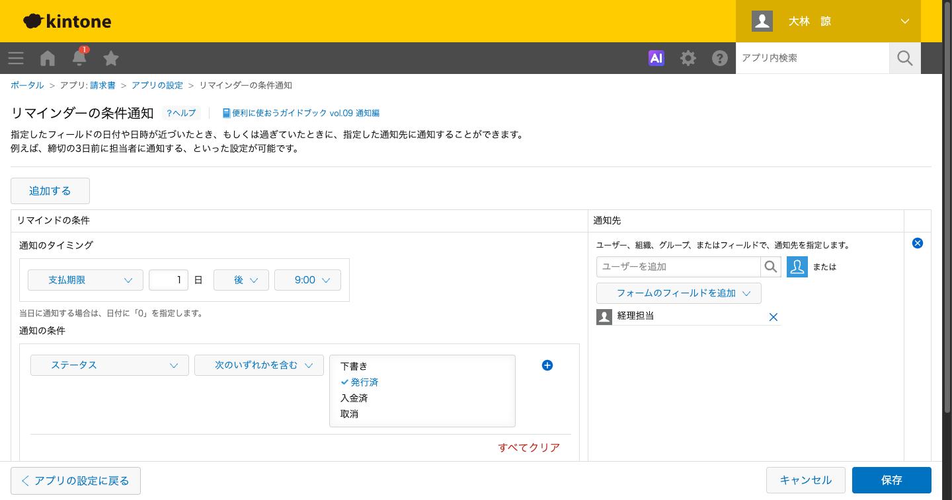Open organization/user picker icon
The width and height of the screenshot is (952, 500).
[x=797, y=267]
